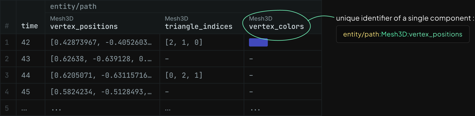Click row number 1
The image size is (475, 116).
click(7, 42)
